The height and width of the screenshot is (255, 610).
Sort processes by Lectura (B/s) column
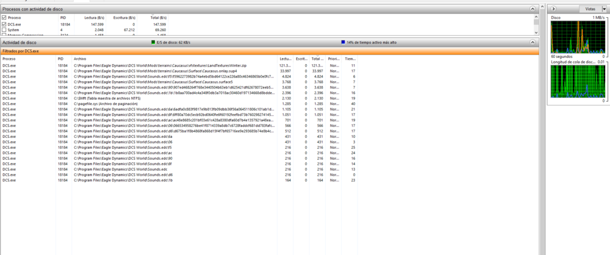[x=93, y=18]
